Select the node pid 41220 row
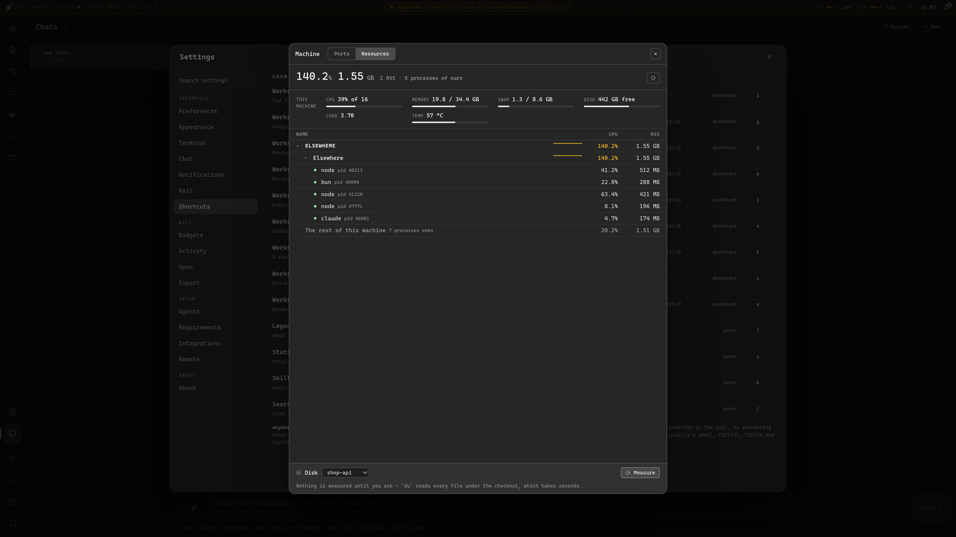The image size is (956, 537). [x=478, y=194]
